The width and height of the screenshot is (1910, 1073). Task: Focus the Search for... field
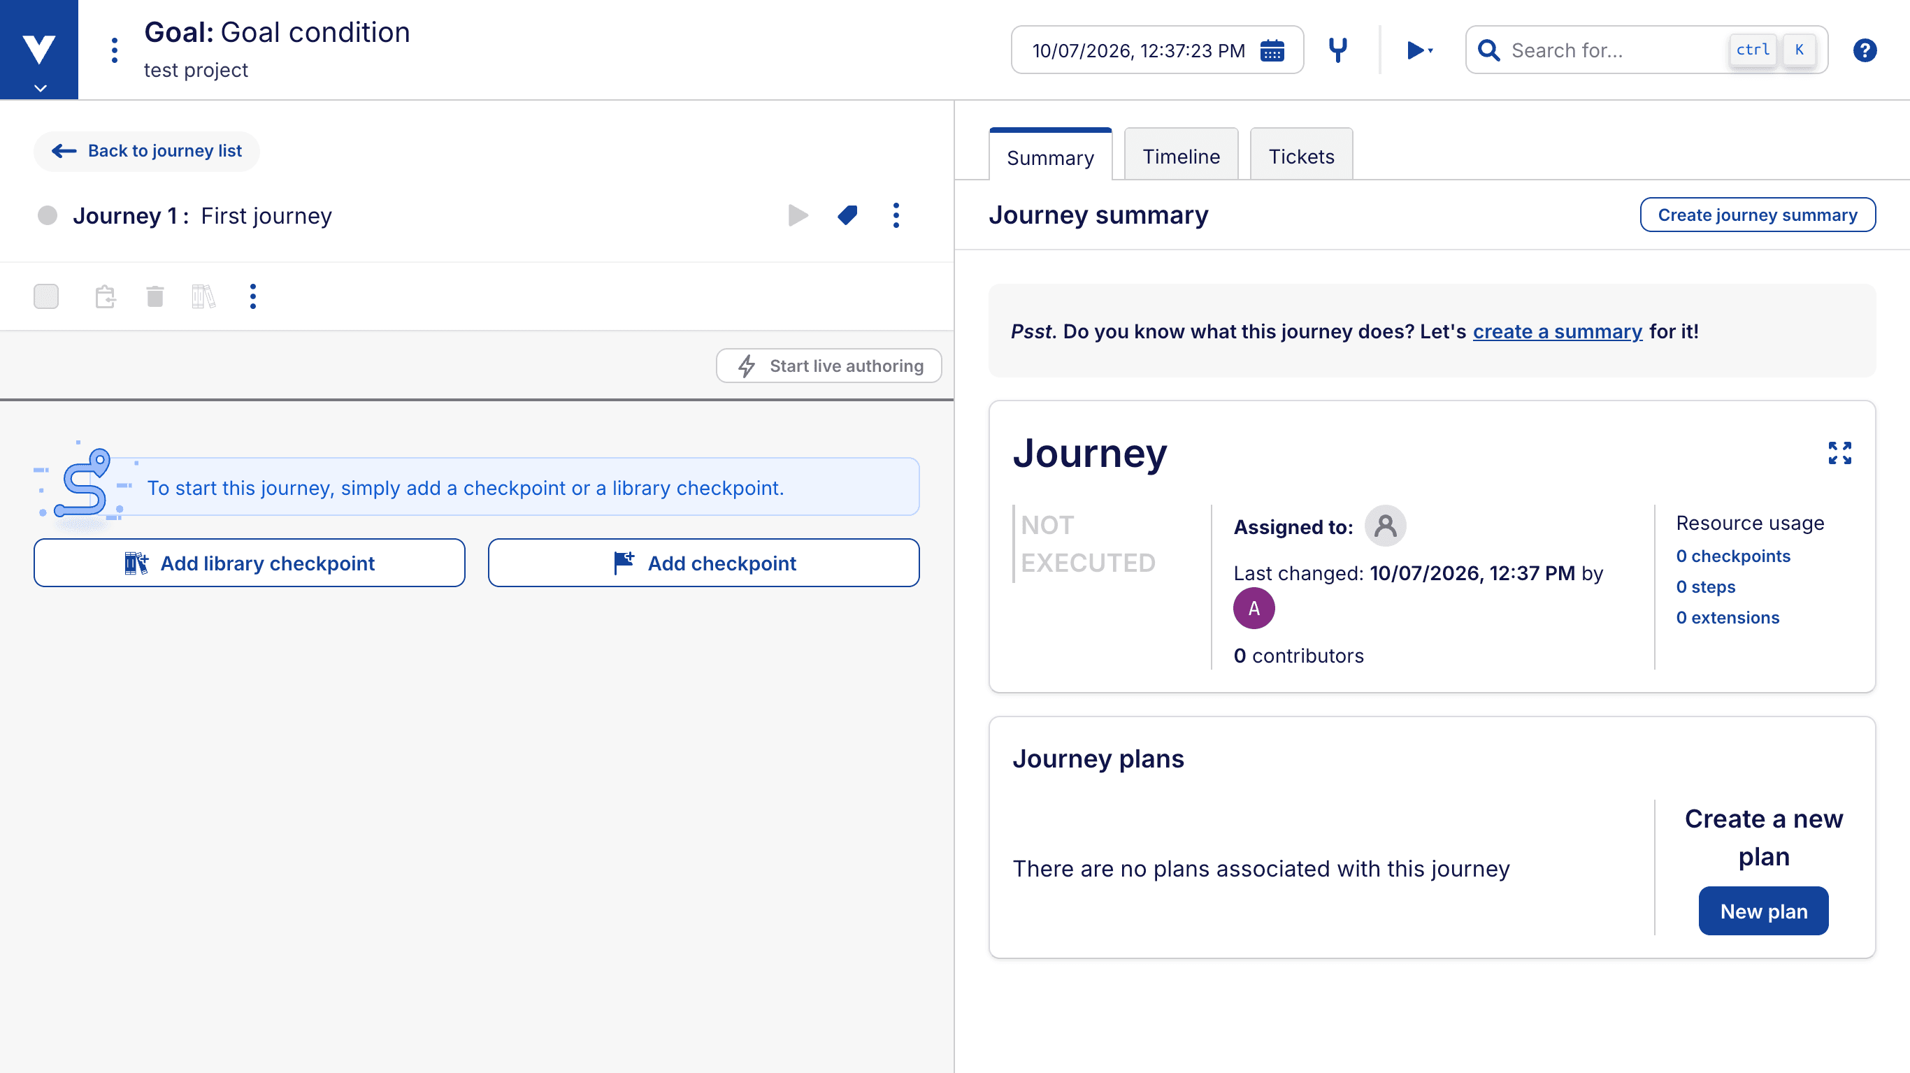pyautogui.click(x=1647, y=50)
